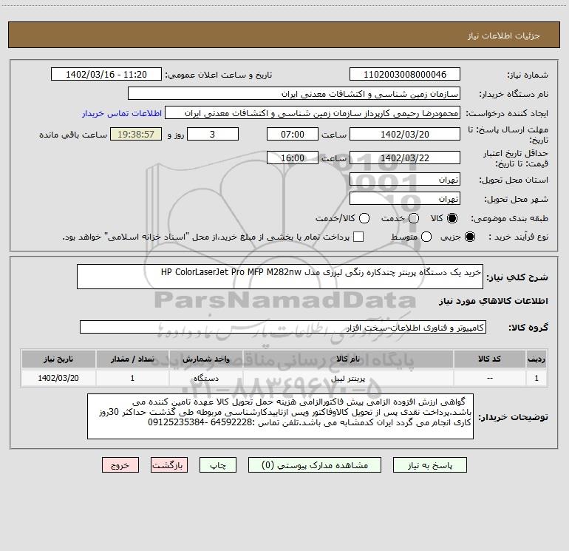Screen dimensions: 569x551
Task: Click the 'پاسخ به نیاز' button
Action: pyautogui.click(x=429, y=465)
